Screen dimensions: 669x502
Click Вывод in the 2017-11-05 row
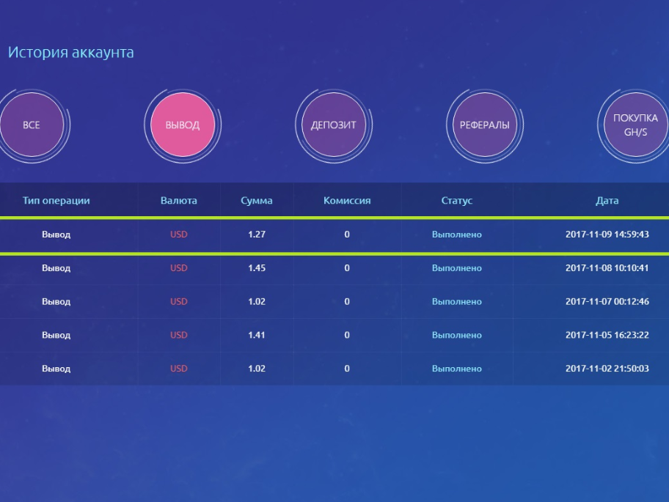pyautogui.click(x=56, y=335)
